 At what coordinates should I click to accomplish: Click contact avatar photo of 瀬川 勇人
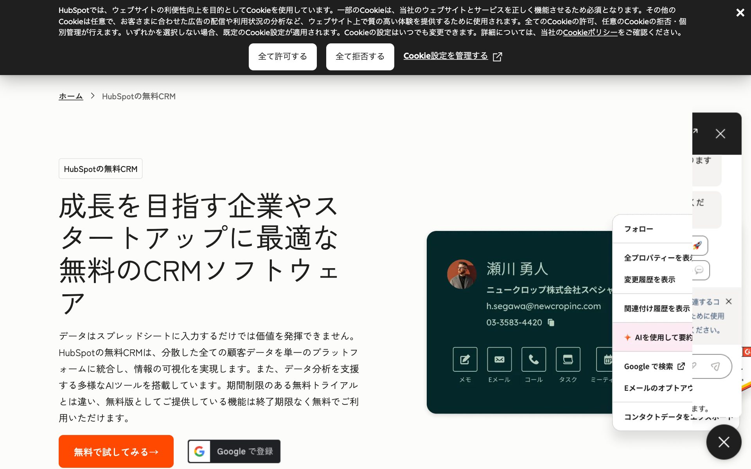coord(462,274)
